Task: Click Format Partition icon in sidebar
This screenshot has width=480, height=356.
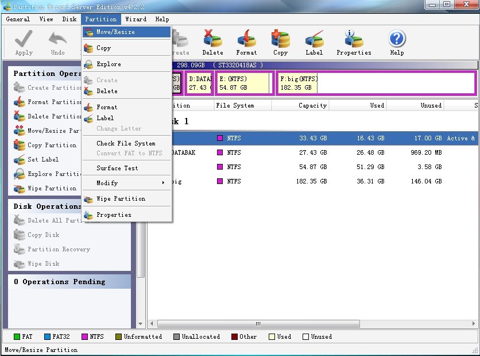Action: [20, 102]
